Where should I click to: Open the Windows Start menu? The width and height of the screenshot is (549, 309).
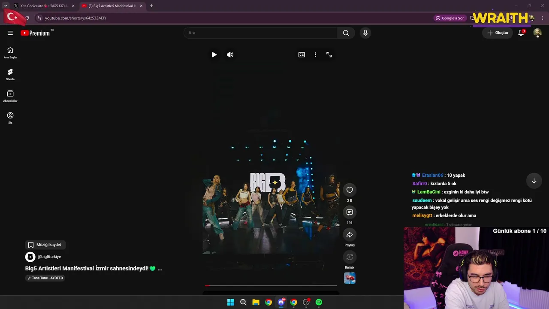click(x=230, y=302)
